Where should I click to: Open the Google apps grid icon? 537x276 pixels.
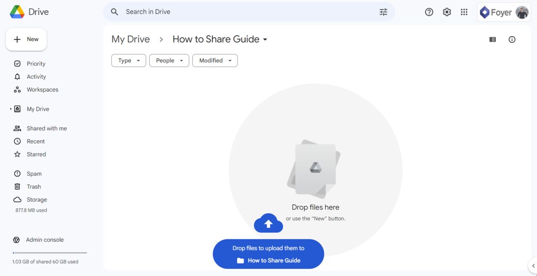[x=464, y=12]
